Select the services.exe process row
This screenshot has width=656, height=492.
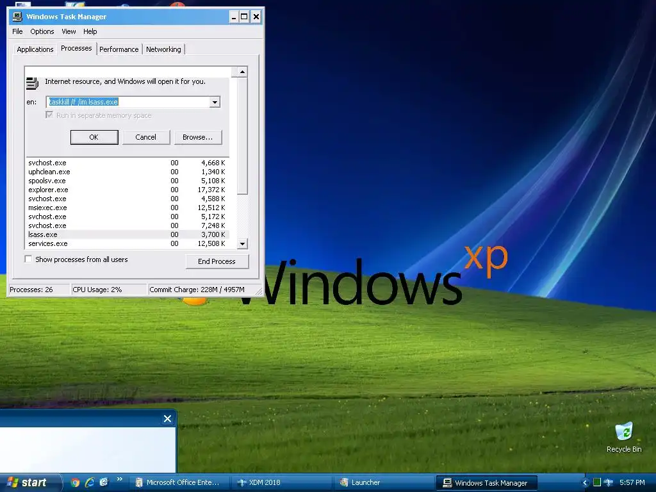(x=127, y=243)
